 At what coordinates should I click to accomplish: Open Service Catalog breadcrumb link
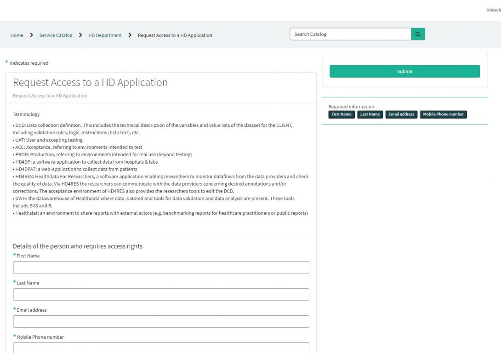pos(56,35)
